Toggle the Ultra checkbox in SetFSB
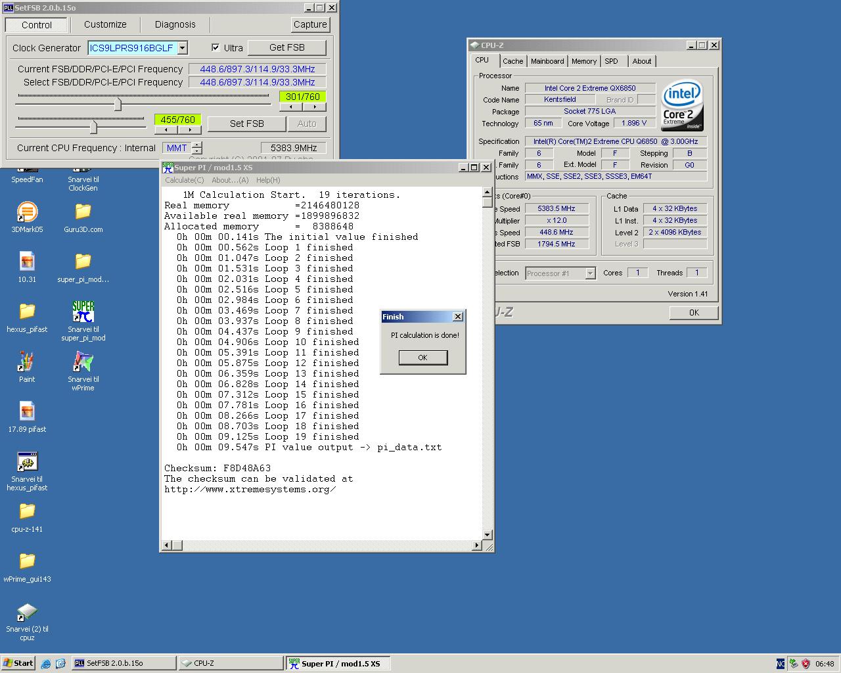Screen dimensions: 841x673 216,47
